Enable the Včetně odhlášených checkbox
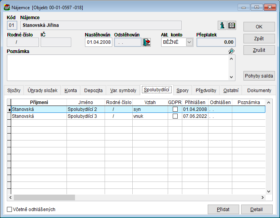The width and height of the screenshot is (280, 218). pos(10,210)
